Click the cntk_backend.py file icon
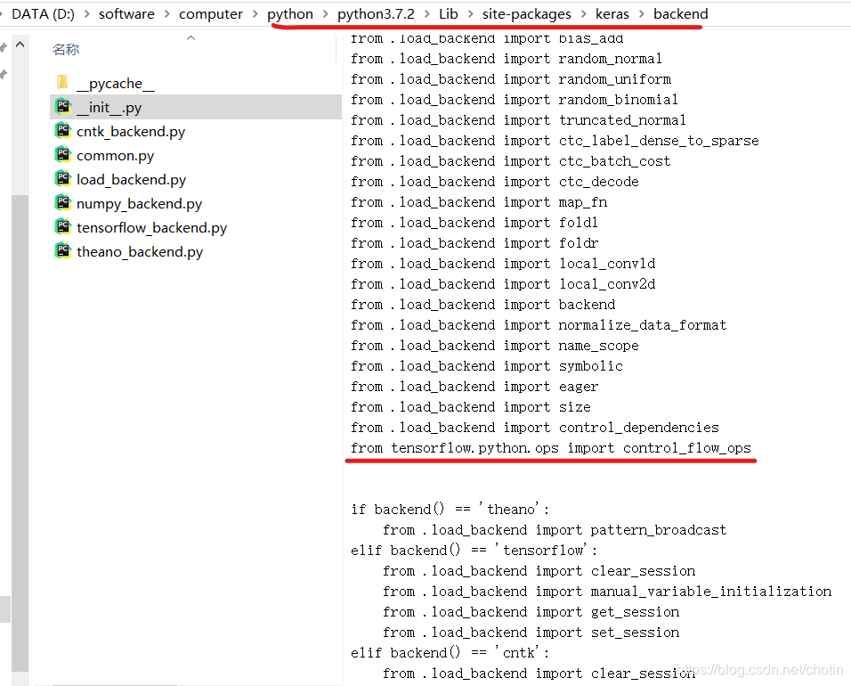Screen dimensions: 851x686 [x=63, y=131]
